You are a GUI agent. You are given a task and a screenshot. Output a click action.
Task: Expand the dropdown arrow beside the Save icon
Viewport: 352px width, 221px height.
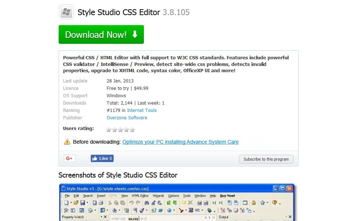[x=87, y=203]
